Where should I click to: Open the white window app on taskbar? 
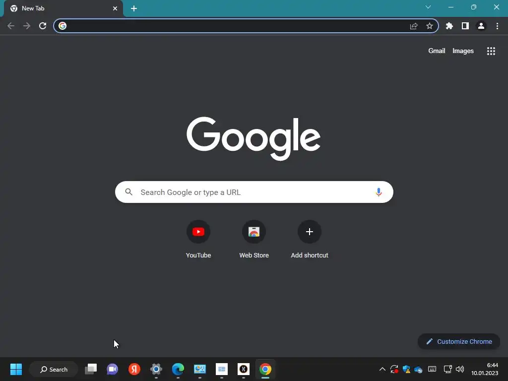[222, 369]
